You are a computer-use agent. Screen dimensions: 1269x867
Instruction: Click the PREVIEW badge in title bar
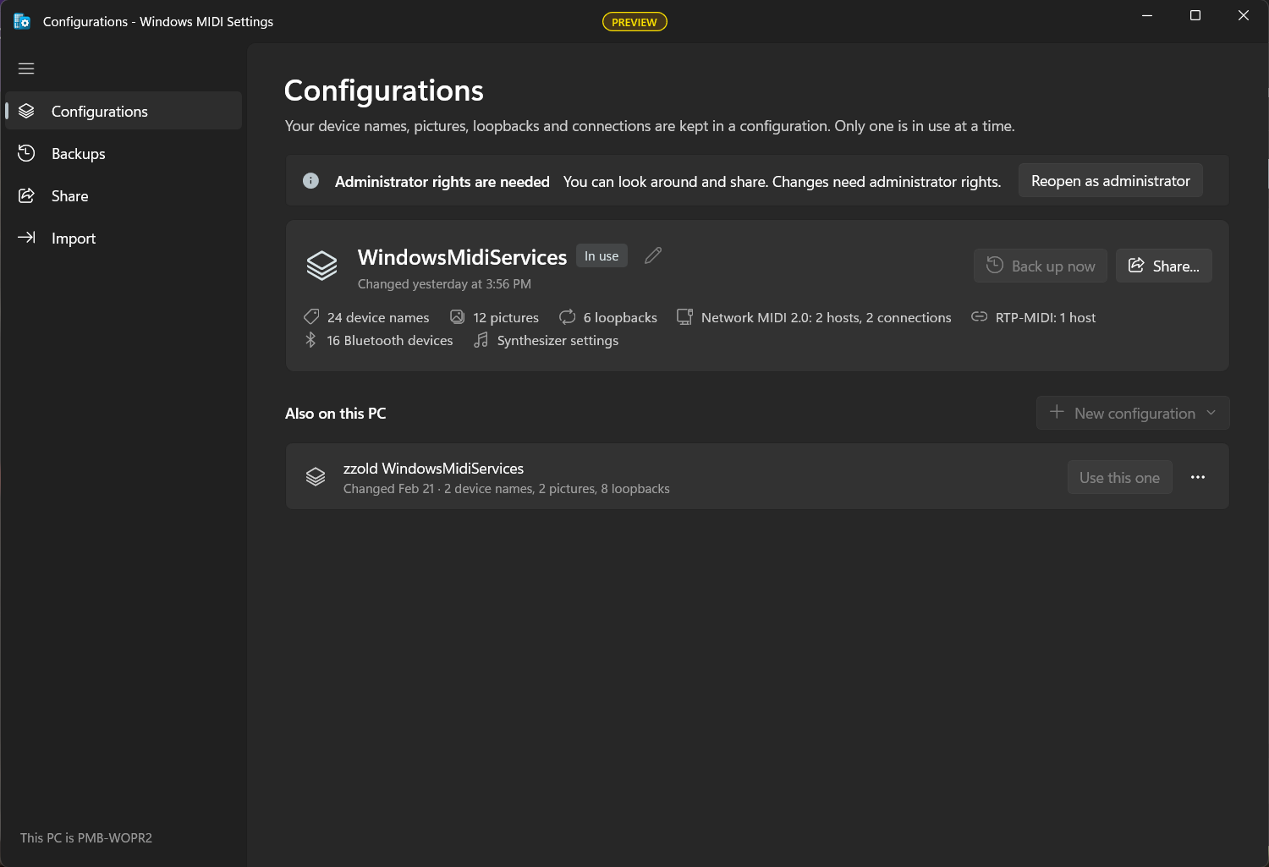coord(634,22)
